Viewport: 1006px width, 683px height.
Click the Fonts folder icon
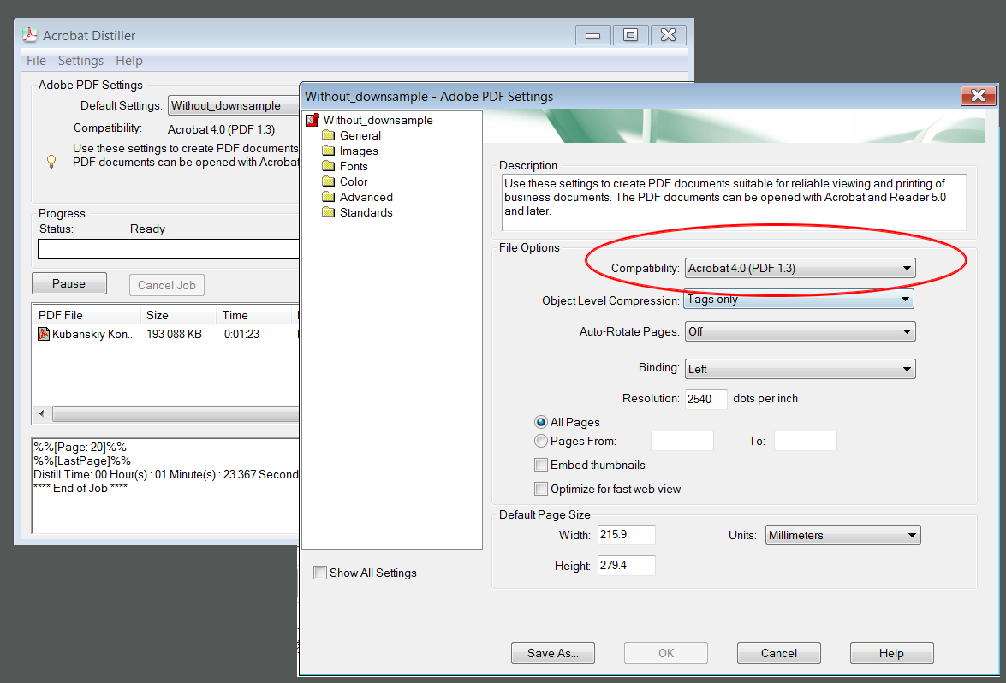(x=329, y=166)
